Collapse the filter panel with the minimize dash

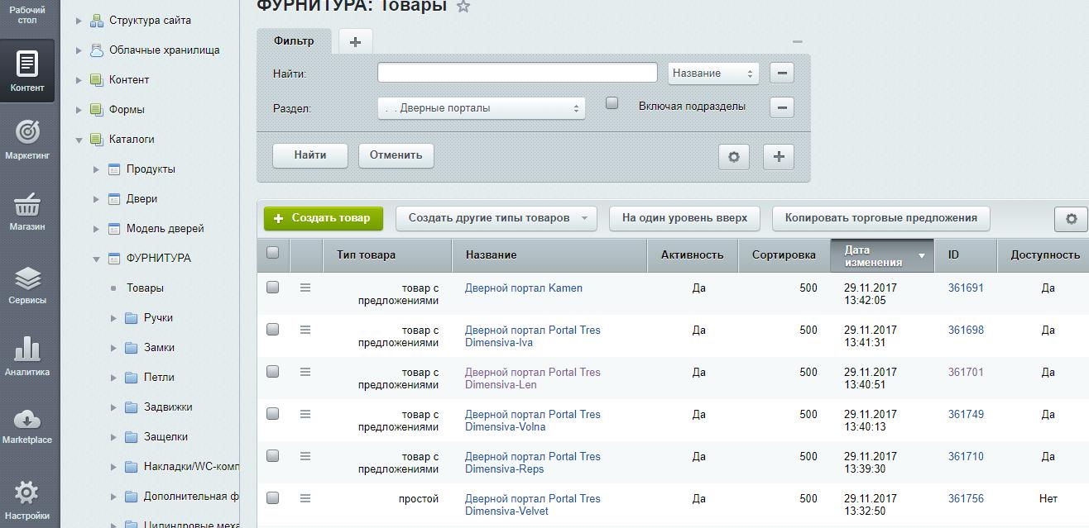[x=797, y=41]
